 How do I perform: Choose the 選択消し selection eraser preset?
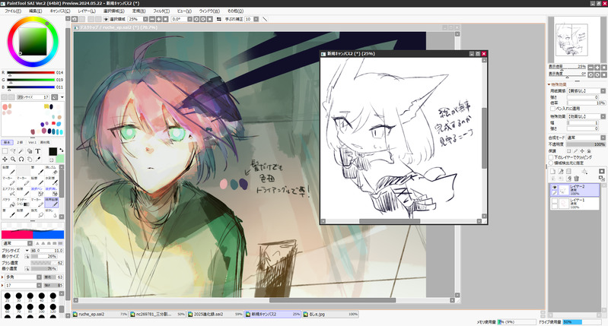pos(52,191)
